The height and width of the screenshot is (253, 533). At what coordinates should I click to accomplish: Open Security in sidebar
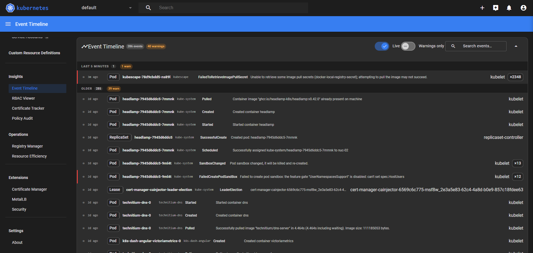[x=19, y=209]
